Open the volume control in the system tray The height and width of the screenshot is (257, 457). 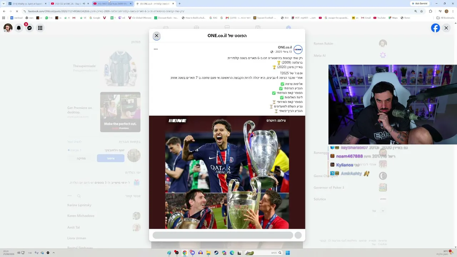click(19, 253)
